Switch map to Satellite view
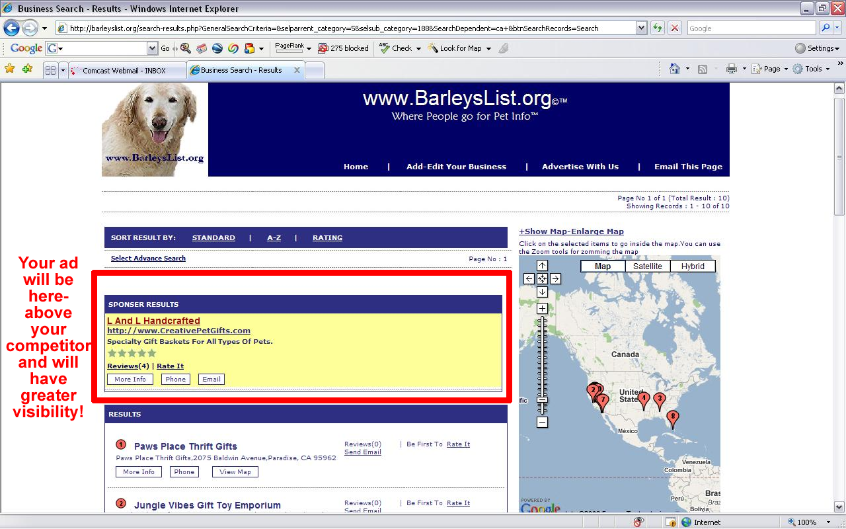This screenshot has height=529, width=846. click(647, 266)
